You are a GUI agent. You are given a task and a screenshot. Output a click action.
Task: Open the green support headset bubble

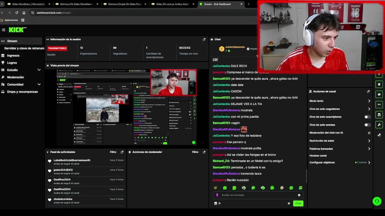(x=377, y=201)
